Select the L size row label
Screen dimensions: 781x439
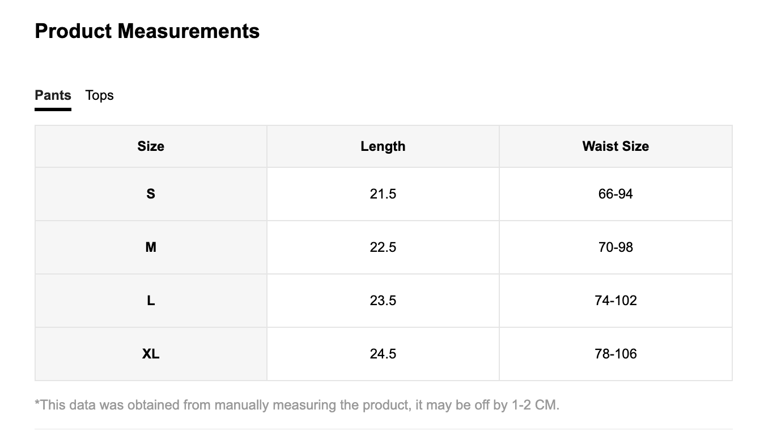(151, 301)
